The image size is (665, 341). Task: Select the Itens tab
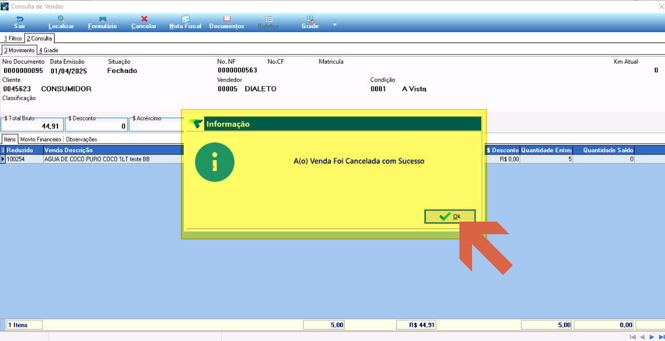tap(10, 139)
